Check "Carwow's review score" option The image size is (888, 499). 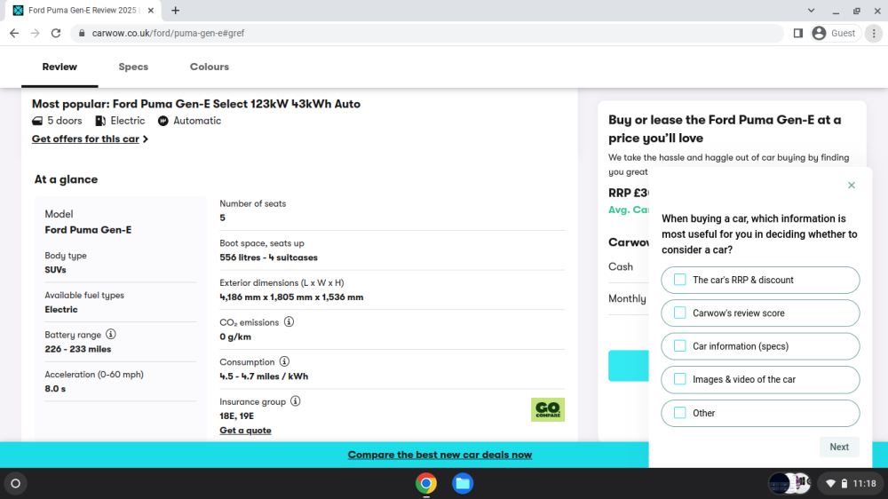point(680,313)
